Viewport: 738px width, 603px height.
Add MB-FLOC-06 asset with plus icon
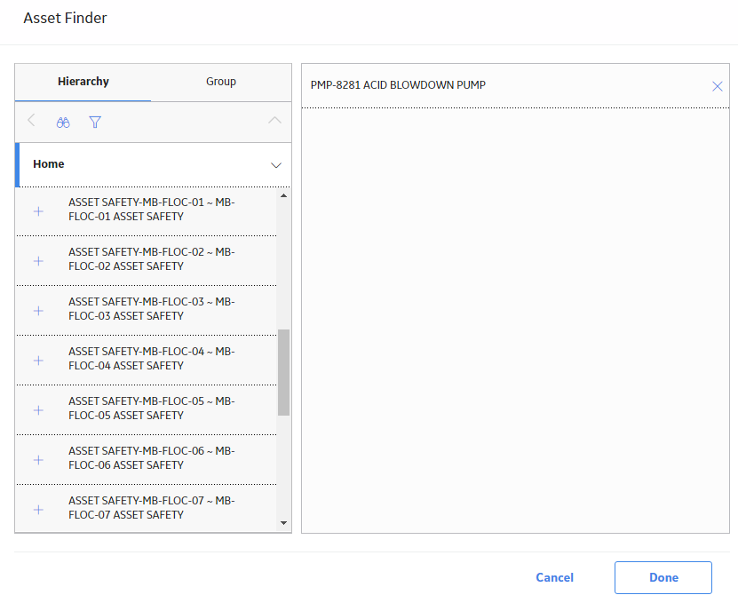pyautogui.click(x=38, y=460)
